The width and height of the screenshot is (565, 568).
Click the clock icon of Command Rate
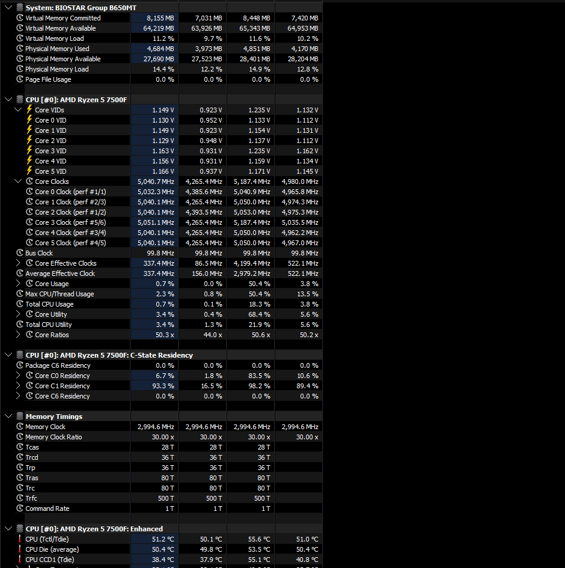pyautogui.click(x=20, y=508)
